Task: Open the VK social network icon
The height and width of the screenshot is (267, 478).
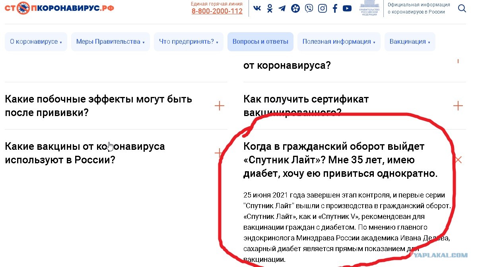Action: pos(257,8)
